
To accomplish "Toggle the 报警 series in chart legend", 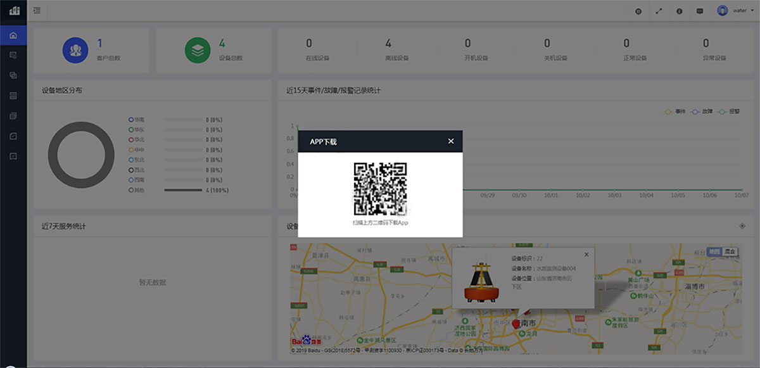I will 729,111.
